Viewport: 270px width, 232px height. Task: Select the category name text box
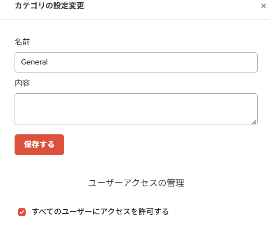pyautogui.click(x=136, y=62)
